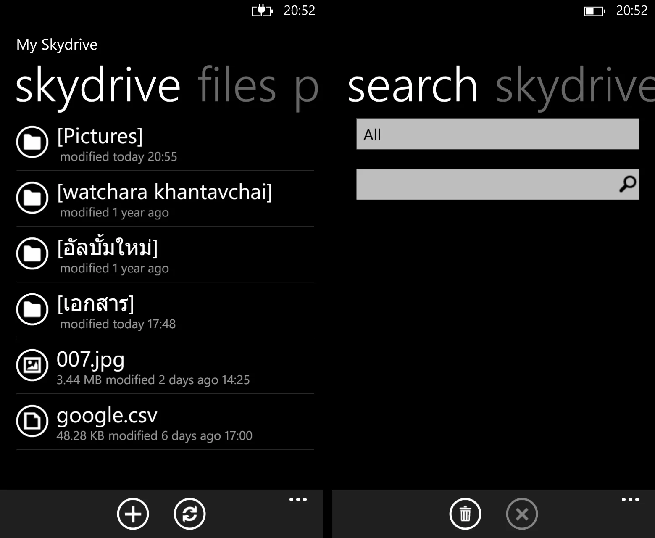Expand the skydrive screen app bar ellipsis

[x=298, y=500]
